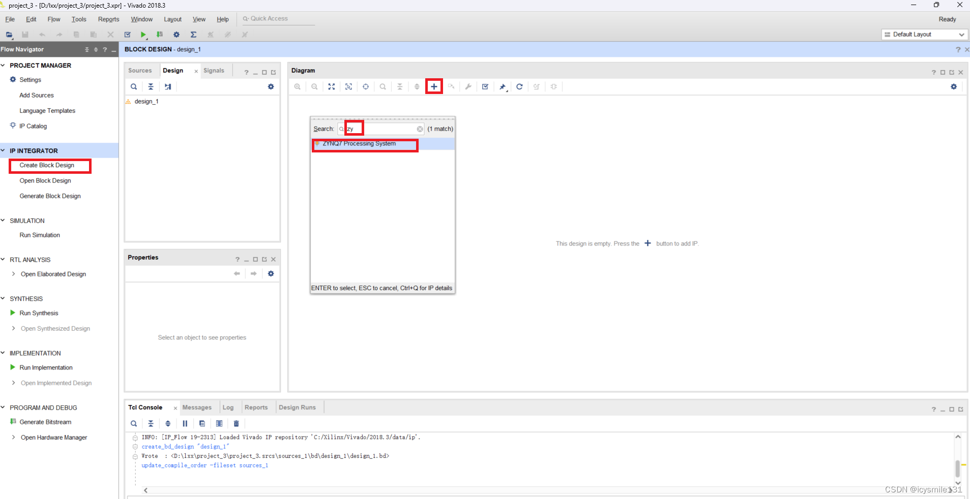Viewport: 970px width, 499px height.
Task: Click the Open Project folder icon in main toolbar
Action: (9, 35)
